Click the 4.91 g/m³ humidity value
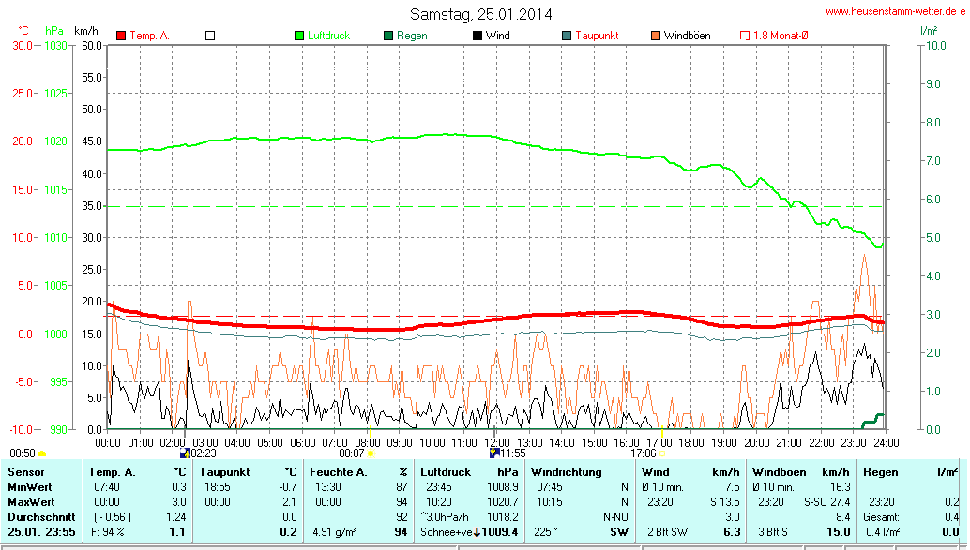This screenshot has height=550, width=970. tap(334, 532)
